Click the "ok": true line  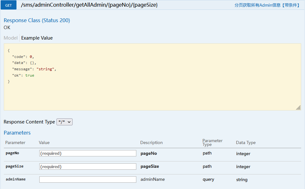click(x=23, y=75)
